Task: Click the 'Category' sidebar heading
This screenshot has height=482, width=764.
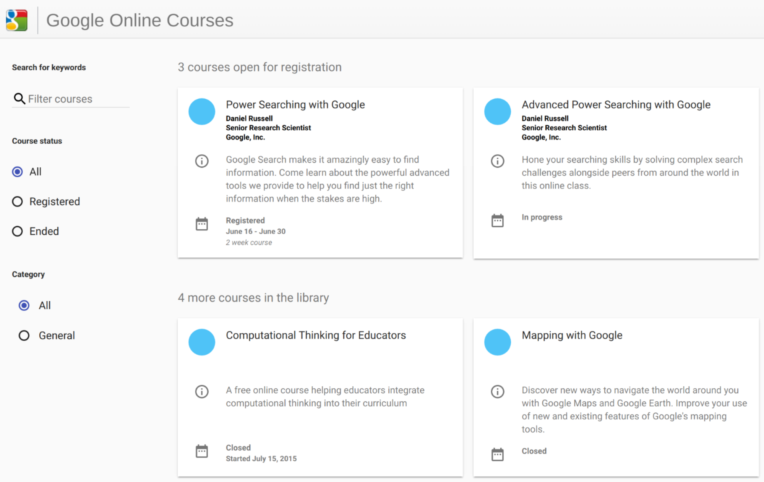Action: point(28,274)
